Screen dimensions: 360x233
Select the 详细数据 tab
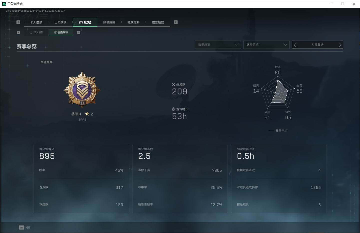85,22
